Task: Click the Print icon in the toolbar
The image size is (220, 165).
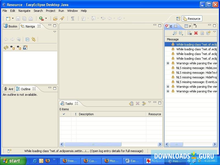Action: [x=30, y=19]
